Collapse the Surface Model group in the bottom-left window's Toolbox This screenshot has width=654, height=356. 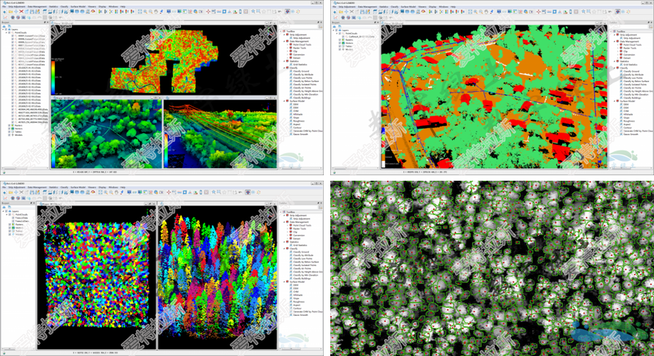tap(284, 281)
